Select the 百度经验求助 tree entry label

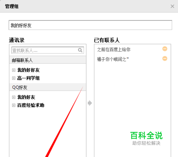click(31, 105)
